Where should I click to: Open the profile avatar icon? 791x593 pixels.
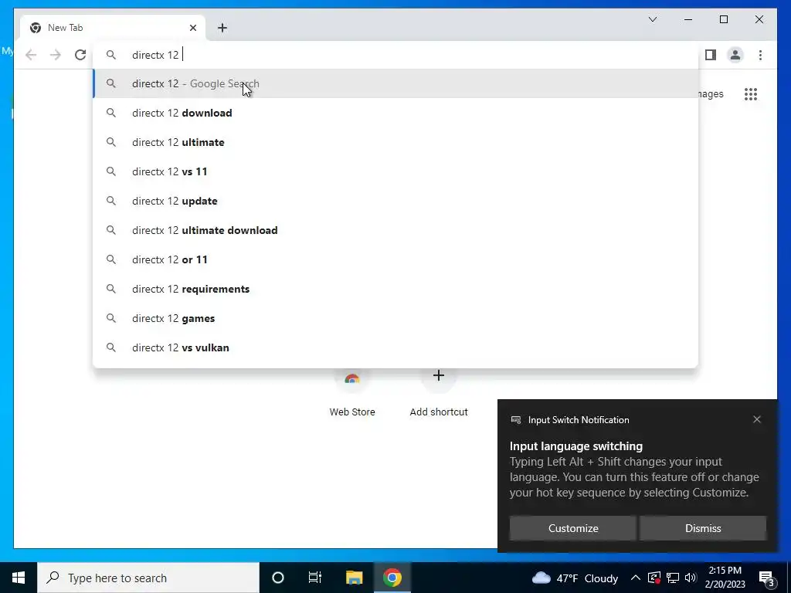[735, 55]
